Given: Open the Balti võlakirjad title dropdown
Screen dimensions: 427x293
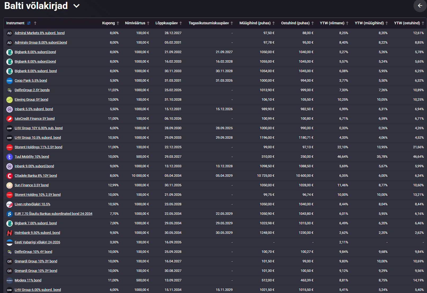Looking at the screenshot, I should click(76, 6).
